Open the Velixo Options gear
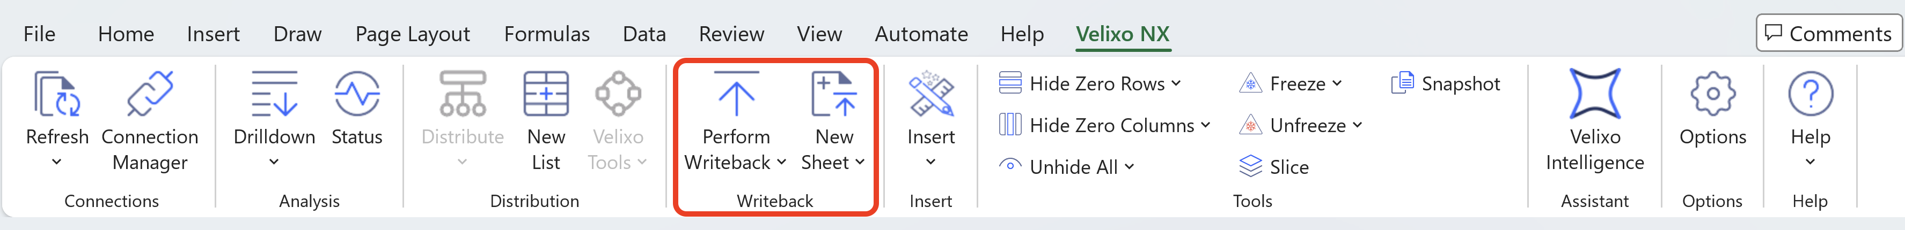The width and height of the screenshot is (1905, 230). pyautogui.click(x=1712, y=94)
